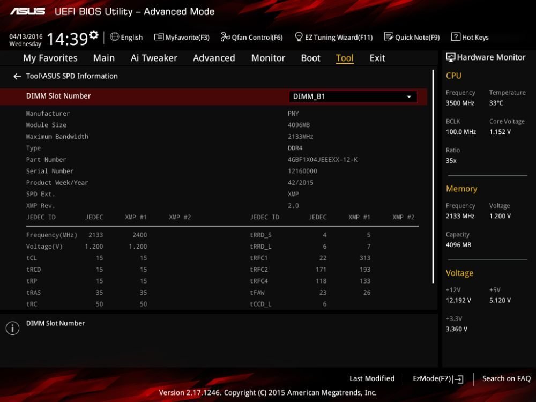This screenshot has width=536, height=402.
Task: Open the clock settings gear icon
Action: (94, 35)
